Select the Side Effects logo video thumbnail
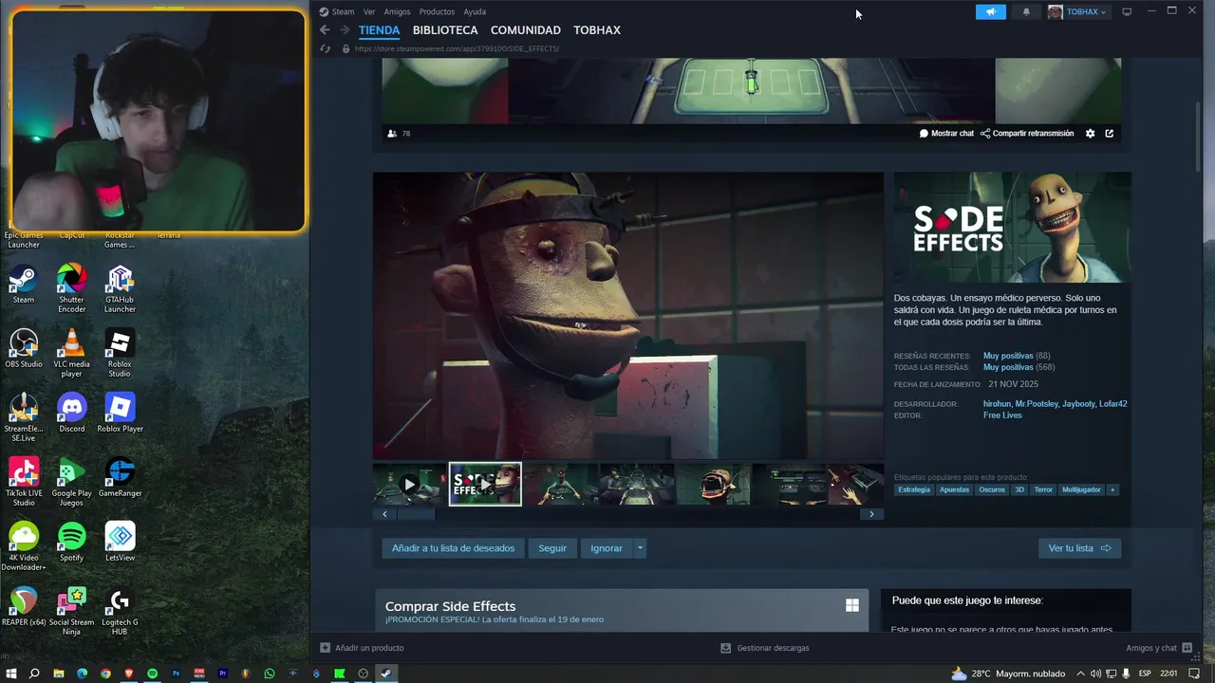Screen dimensions: 1215x683 [485, 484]
